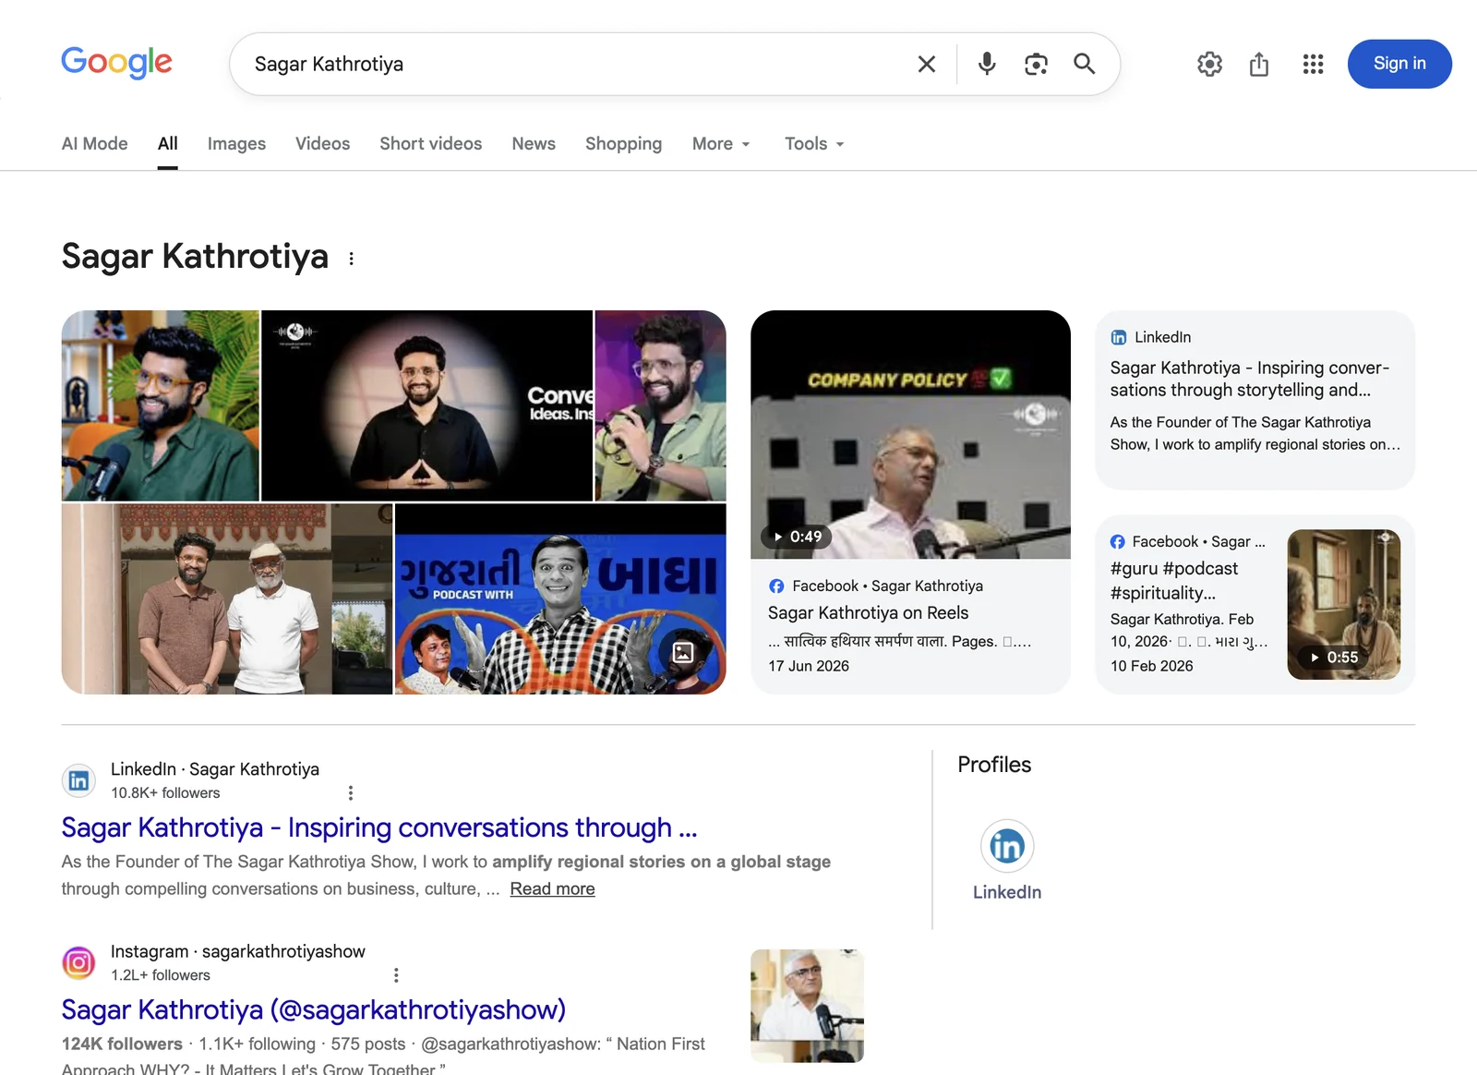Viewport: 1477px width, 1075px height.
Task: Open three-dot menu for Instagram result
Action: pos(396,975)
